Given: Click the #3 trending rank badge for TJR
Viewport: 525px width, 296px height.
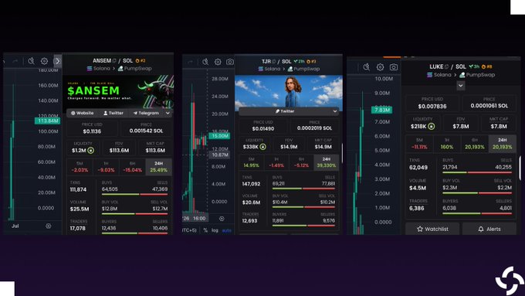Looking at the screenshot, I should (x=311, y=61).
